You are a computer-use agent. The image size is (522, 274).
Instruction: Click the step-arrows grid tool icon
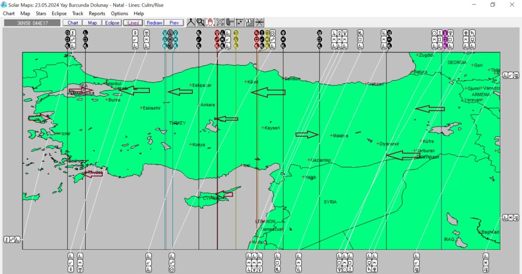(x=240, y=22)
